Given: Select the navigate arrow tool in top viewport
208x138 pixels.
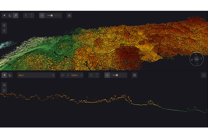Looking at the screenshot, I should point(4,16).
